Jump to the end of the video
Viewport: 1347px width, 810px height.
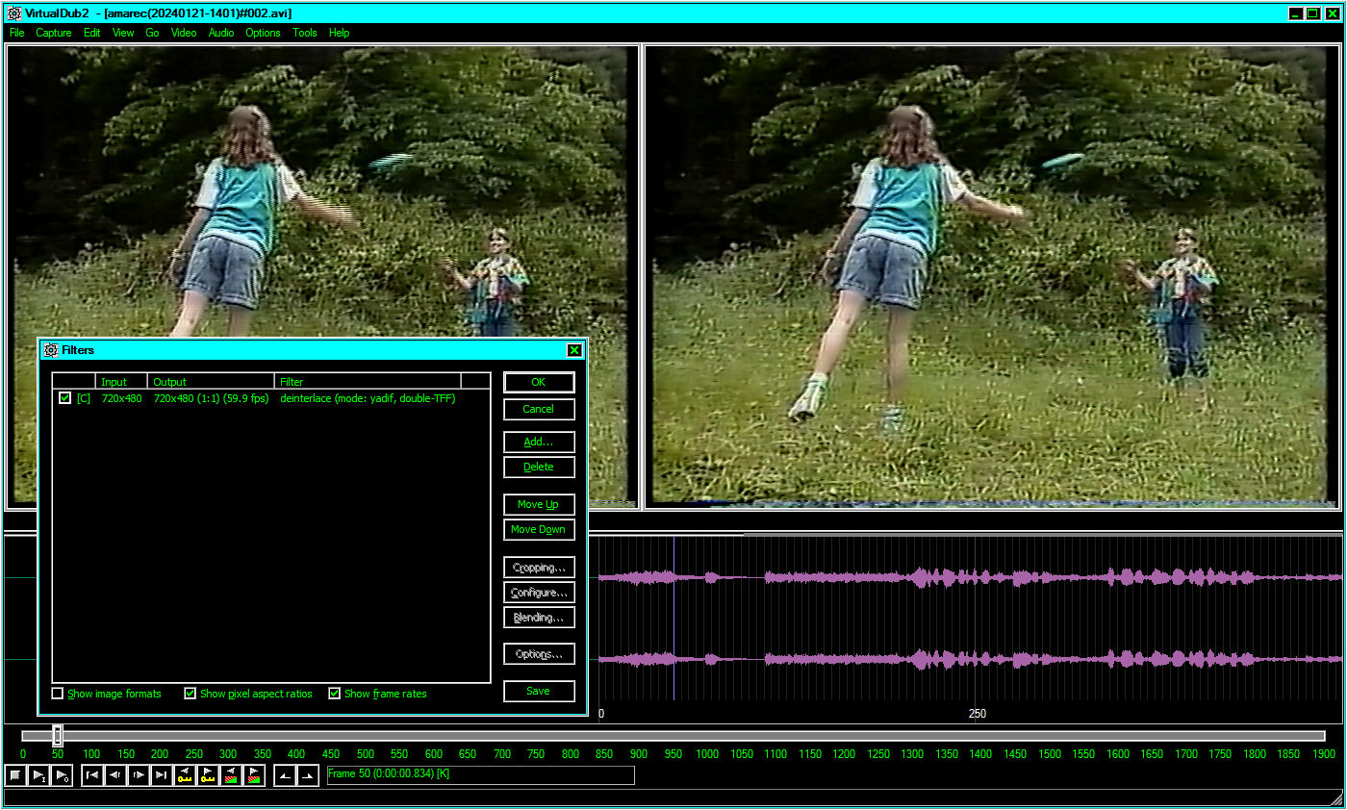(x=162, y=775)
